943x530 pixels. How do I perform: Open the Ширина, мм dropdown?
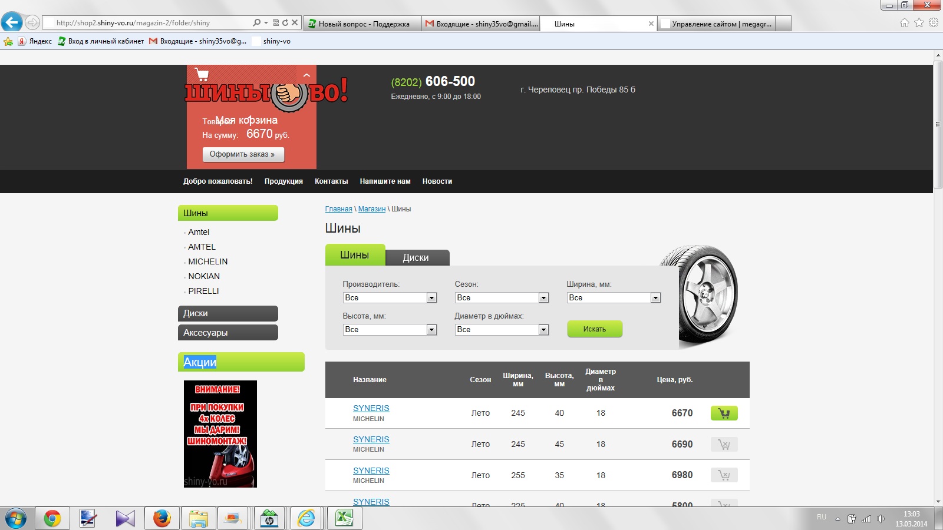(x=614, y=298)
